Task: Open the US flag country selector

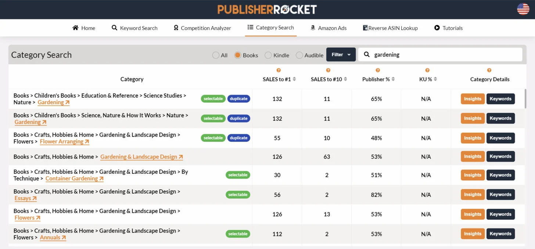Action: (523, 9)
